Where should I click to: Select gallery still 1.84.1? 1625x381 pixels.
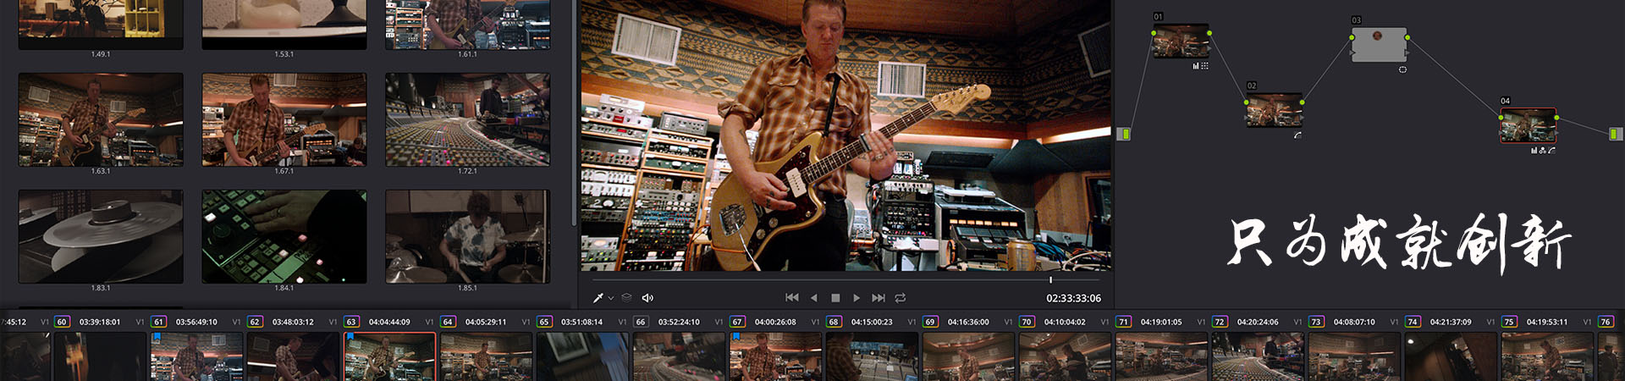pos(284,236)
